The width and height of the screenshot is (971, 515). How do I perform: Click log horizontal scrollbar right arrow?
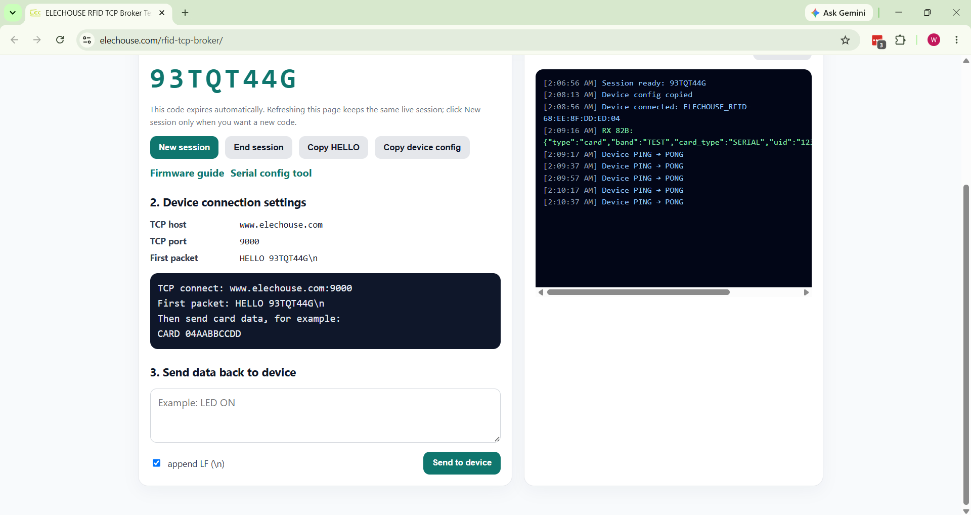pos(806,292)
